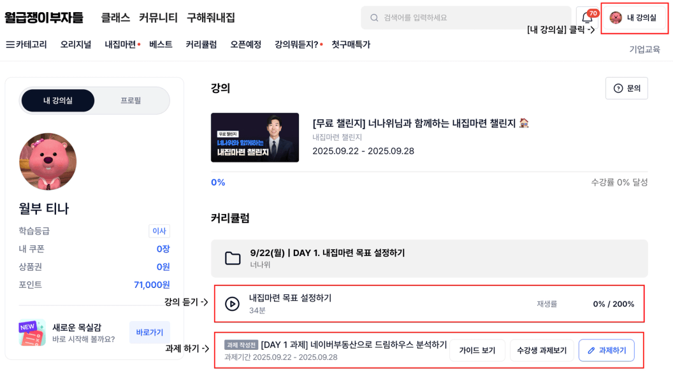The height and width of the screenshot is (374, 673).
Task: Open the 구해줘내집 menu
Action: coord(211,18)
